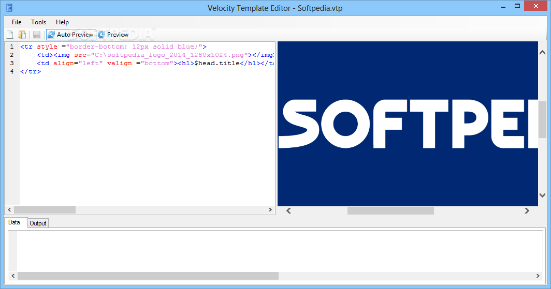
Task: Open an existing template file
Action: [22, 34]
